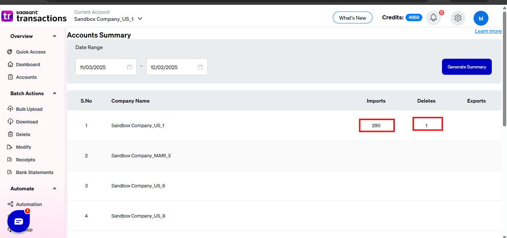Image resolution: width=507 pixels, height=238 pixels.
Task: Click the start date 11/03/2025 field
Action: [x=100, y=67]
